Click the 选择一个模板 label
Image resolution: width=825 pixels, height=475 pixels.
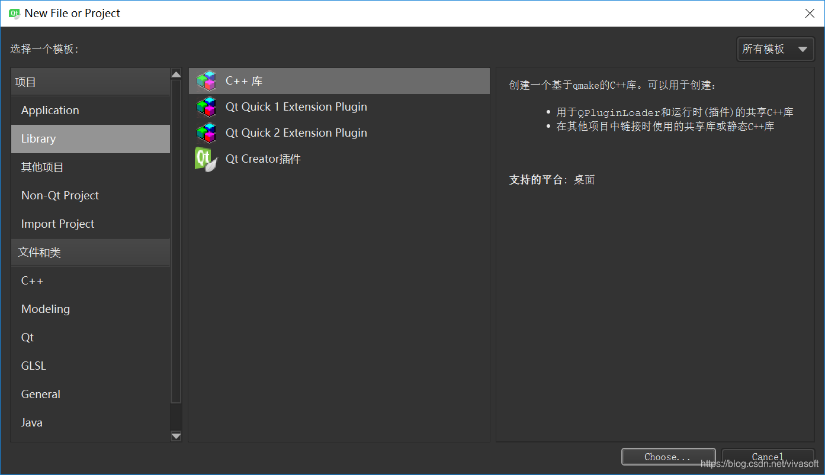(x=44, y=49)
